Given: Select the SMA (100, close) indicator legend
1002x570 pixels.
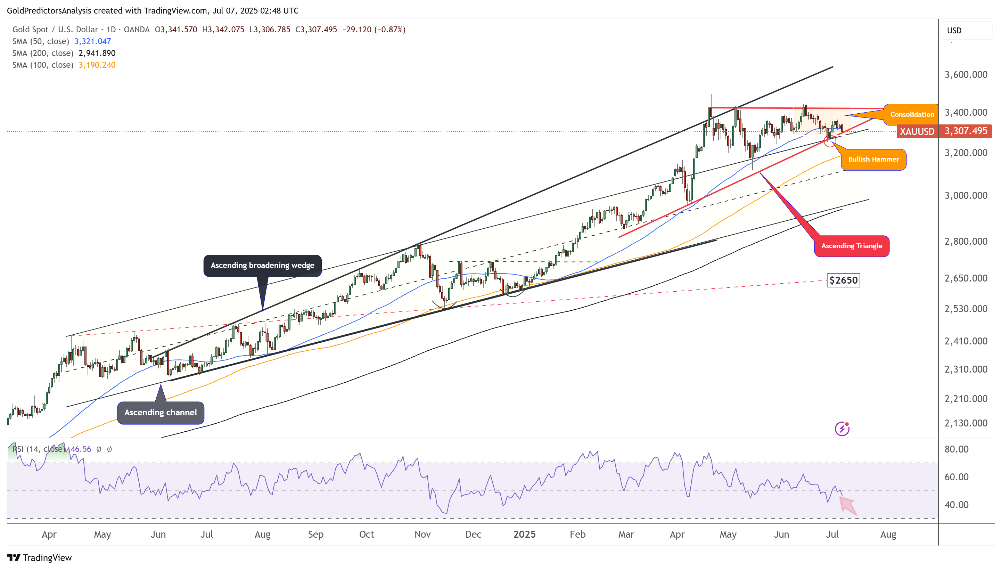Looking at the screenshot, I should coord(64,65).
